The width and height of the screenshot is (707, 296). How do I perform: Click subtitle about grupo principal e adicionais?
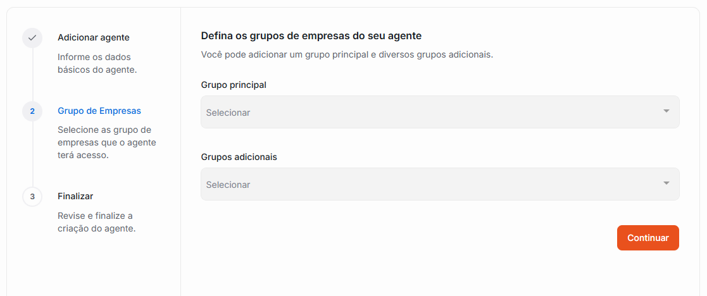(346, 54)
